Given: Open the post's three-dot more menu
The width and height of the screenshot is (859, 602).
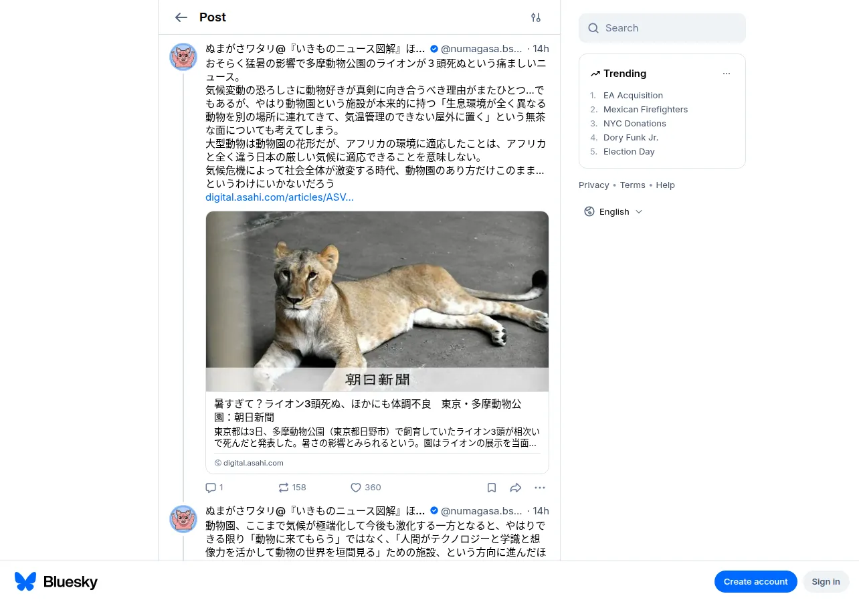Looking at the screenshot, I should [x=540, y=488].
